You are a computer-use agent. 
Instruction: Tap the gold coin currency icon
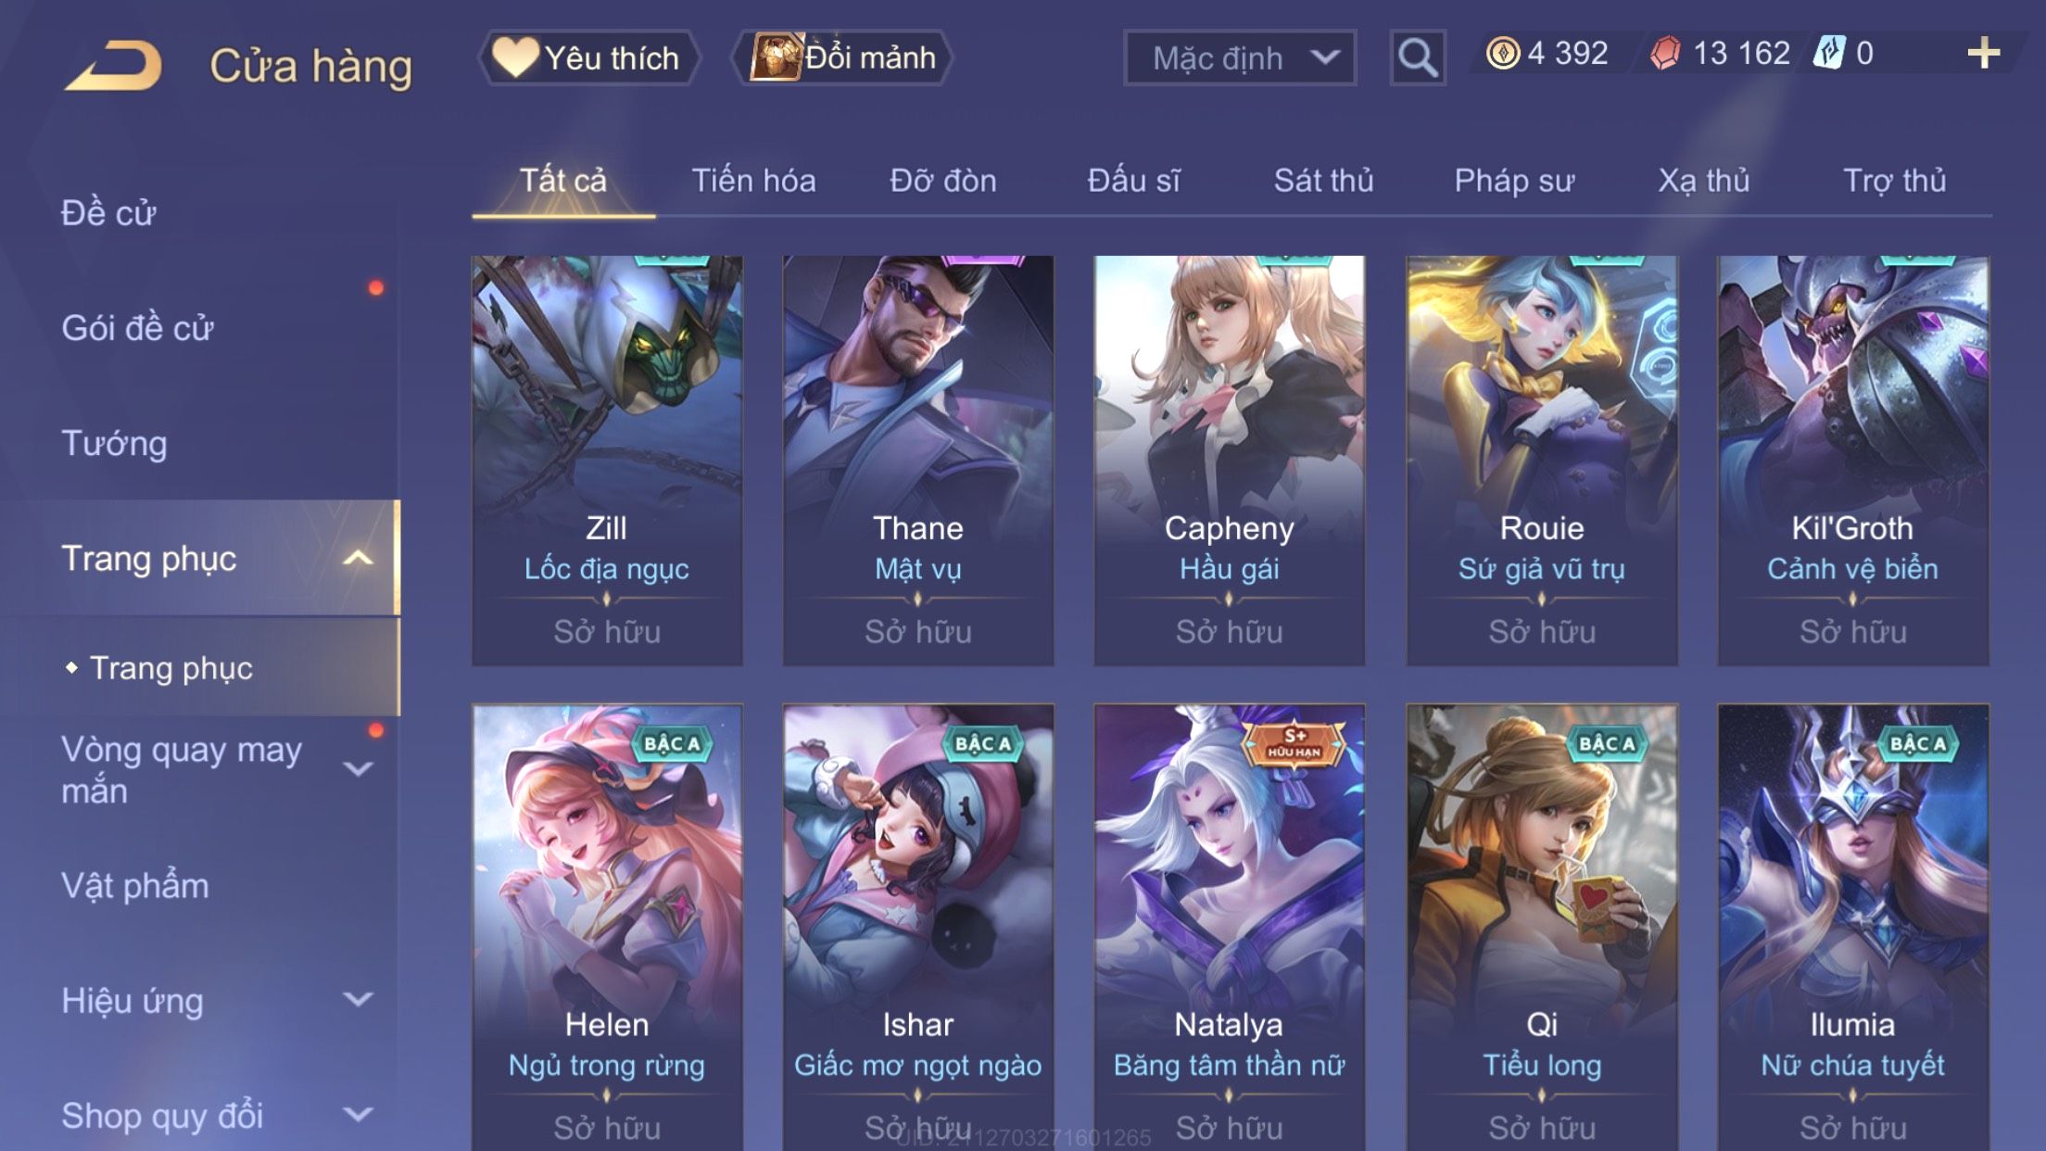pyautogui.click(x=1503, y=53)
